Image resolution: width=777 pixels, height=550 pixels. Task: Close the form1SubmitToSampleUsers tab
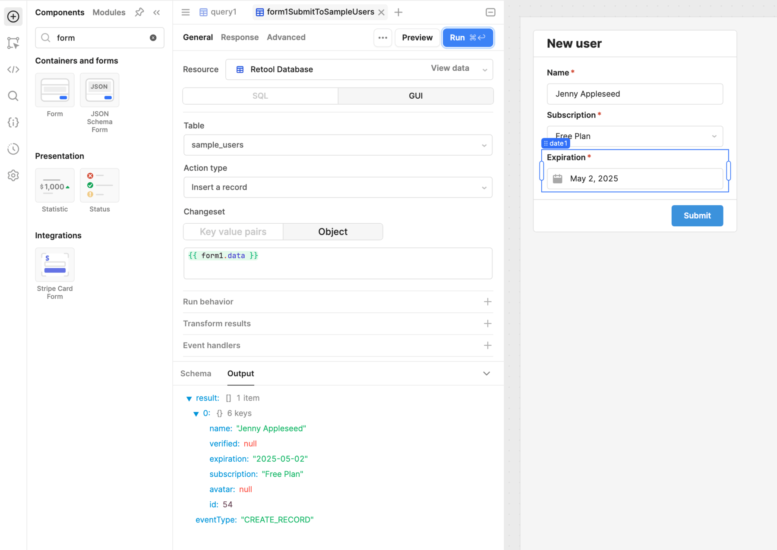point(382,12)
